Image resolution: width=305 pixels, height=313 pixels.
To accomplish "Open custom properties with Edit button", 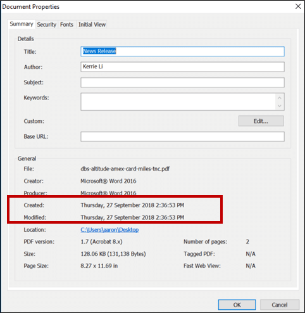I will click(x=261, y=121).
